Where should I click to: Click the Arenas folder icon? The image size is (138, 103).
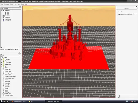[x=4, y=61]
